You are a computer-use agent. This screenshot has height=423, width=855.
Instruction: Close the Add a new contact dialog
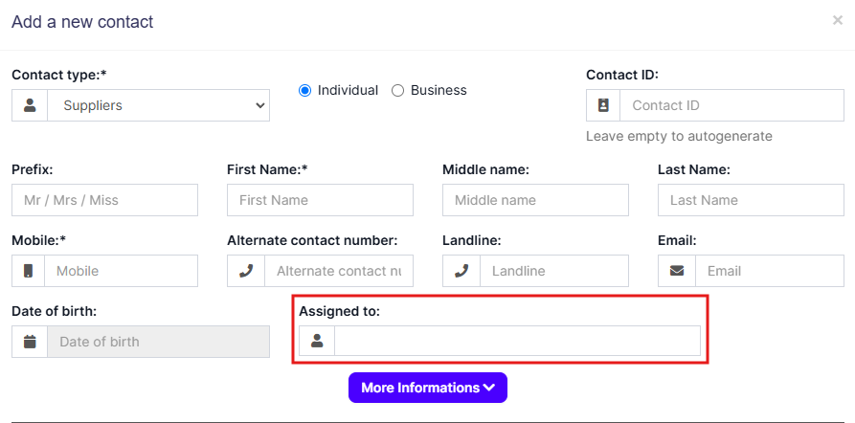838,20
